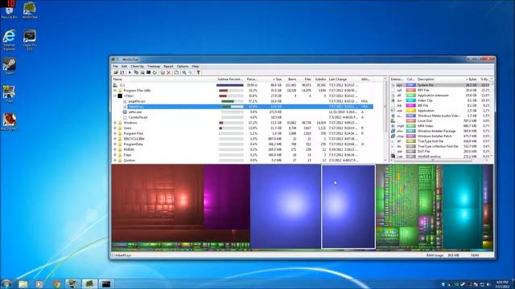Sort by the Items column header
Viewport: 515px width, 289px height.
click(290, 79)
